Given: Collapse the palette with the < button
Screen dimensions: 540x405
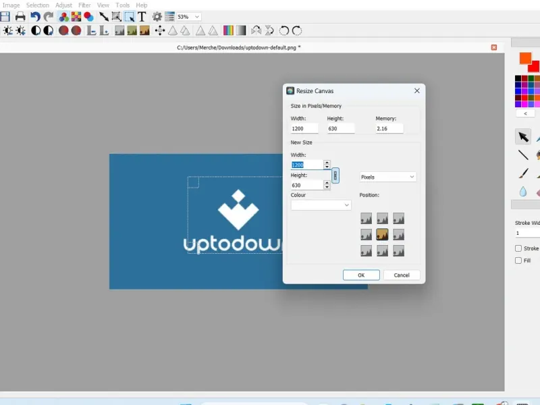Looking at the screenshot, I should tap(525, 113).
